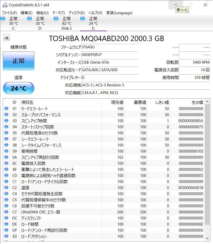Click the interface field USB (Serial ATA)
This screenshot has width=213, height=244.
110,62
